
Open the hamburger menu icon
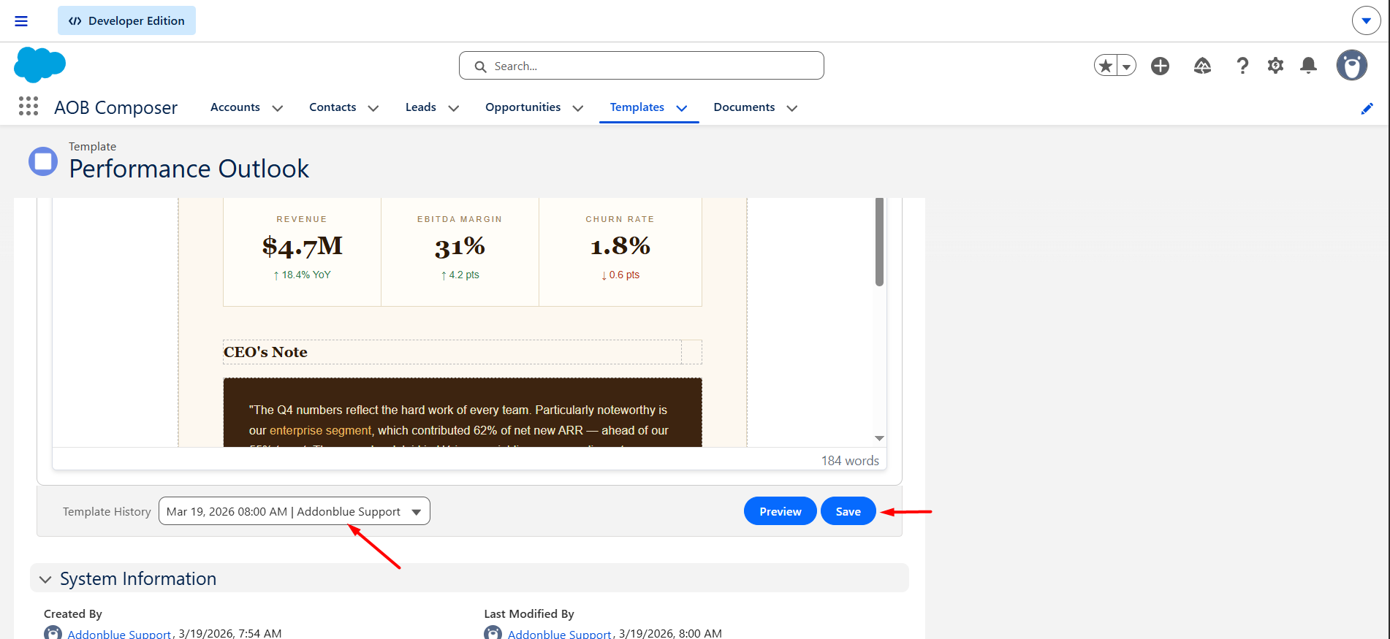(21, 21)
